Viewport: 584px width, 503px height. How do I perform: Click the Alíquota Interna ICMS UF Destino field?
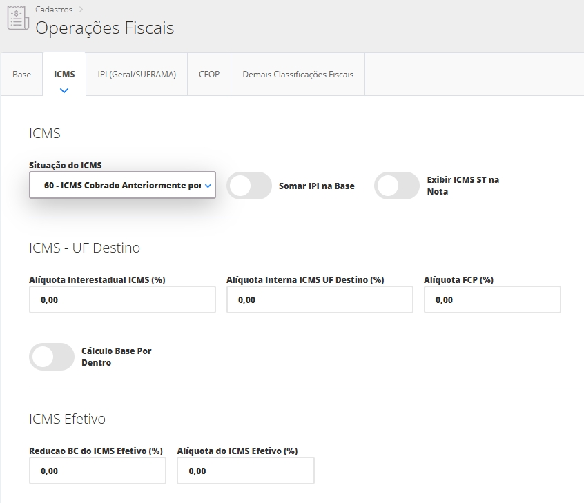coord(319,300)
